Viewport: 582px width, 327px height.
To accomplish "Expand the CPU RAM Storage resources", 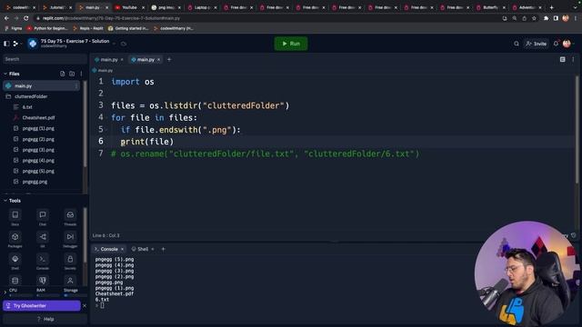I will (5, 292).
